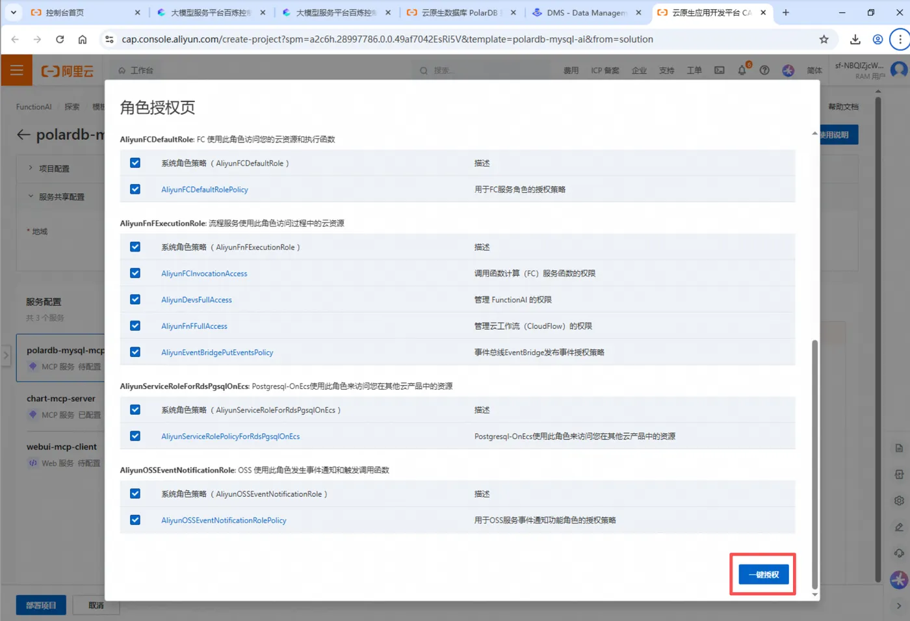910x621 pixels.
Task: Open browser downloads icon
Action: (x=855, y=40)
